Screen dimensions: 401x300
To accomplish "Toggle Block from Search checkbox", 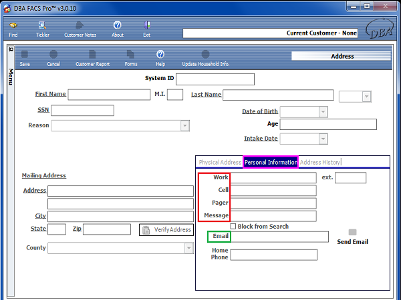I will (233, 226).
